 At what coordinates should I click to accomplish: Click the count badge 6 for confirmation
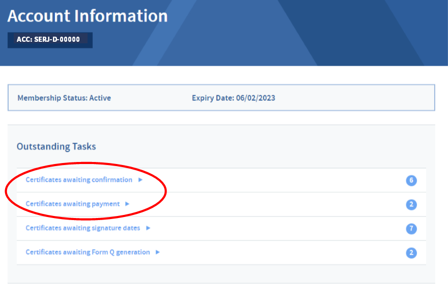click(411, 180)
